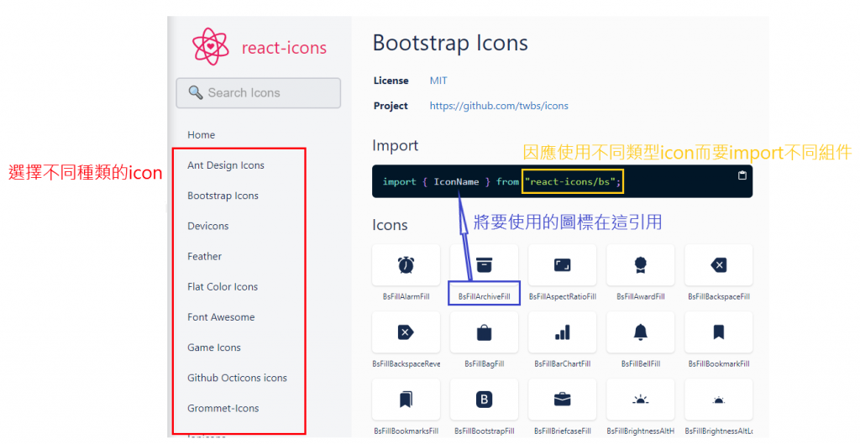Click the import code block text
This screenshot has width=860, height=444.
click(x=501, y=181)
